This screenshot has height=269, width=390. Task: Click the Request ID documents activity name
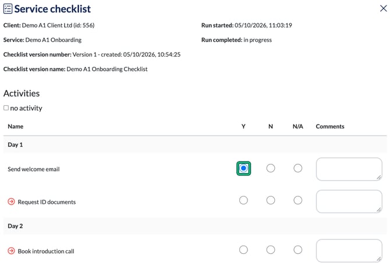(x=47, y=202)
